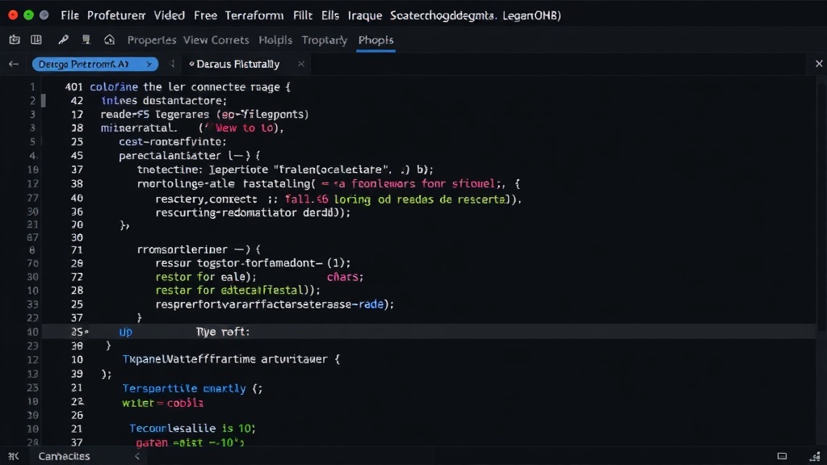The width and height of the screenshot is (827, 465).
Task: Collapse the Camacites status bar chevron
Action: 137,457
